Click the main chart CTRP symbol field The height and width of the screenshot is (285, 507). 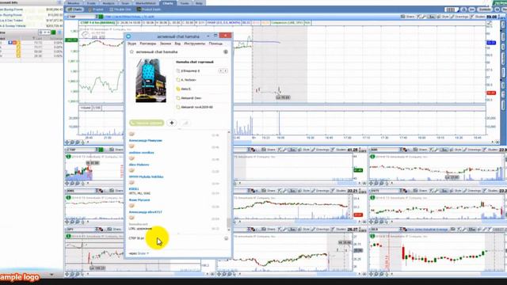tap(80, 17)
